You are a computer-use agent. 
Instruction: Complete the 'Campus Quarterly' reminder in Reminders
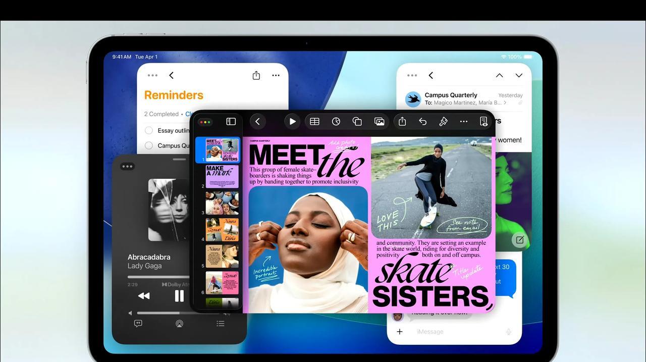(149, 145)
